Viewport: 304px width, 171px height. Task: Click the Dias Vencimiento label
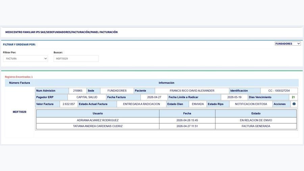(260, 97)
